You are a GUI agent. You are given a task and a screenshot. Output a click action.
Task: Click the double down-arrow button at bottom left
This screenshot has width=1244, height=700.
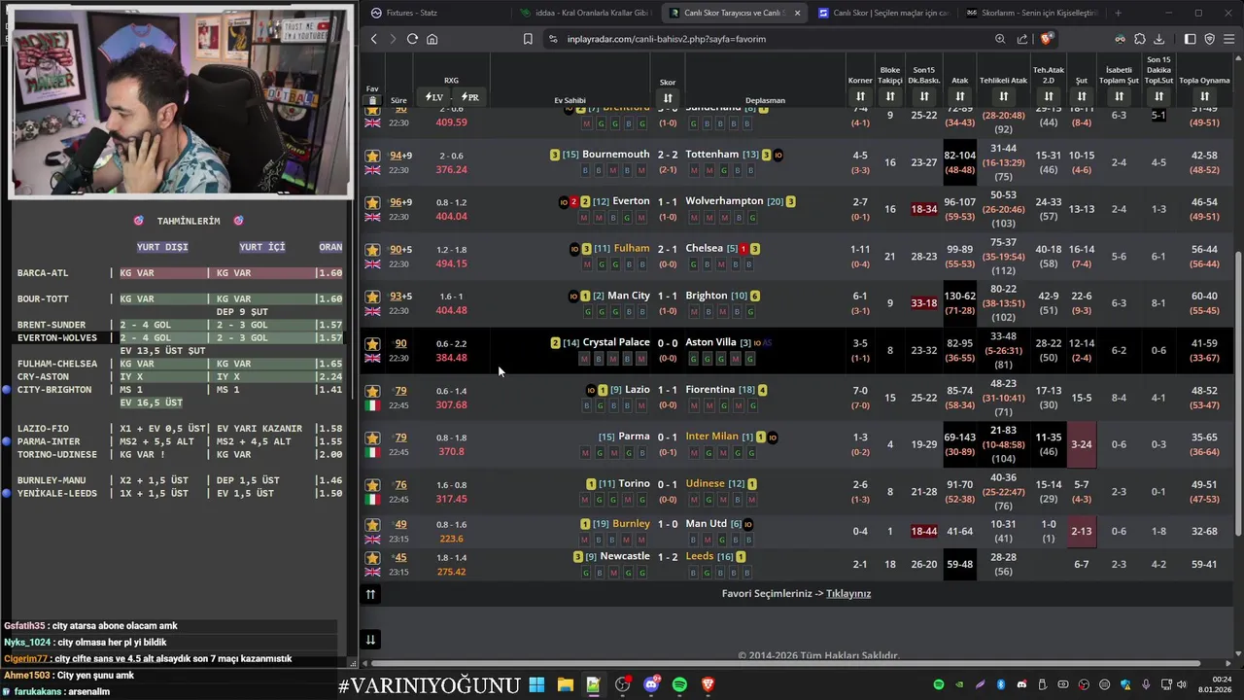point(370,639)
